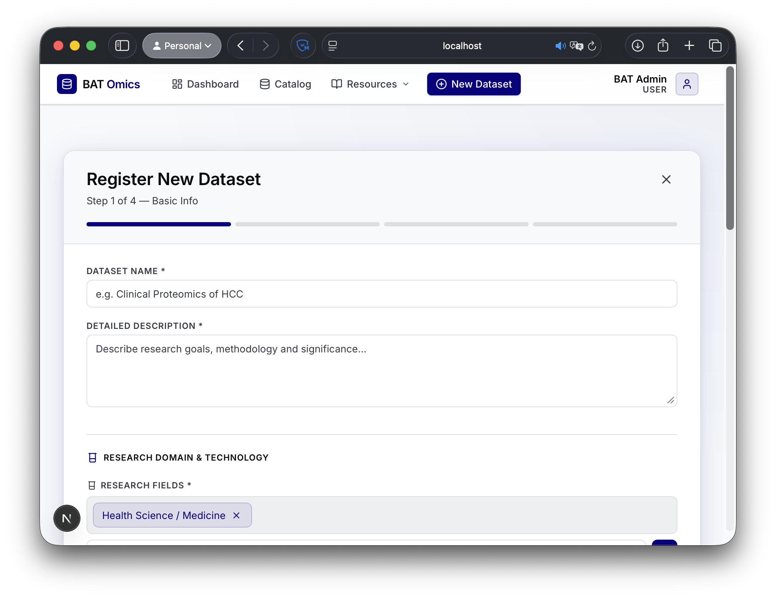Click the New Dataset button

tap(474, 84)
